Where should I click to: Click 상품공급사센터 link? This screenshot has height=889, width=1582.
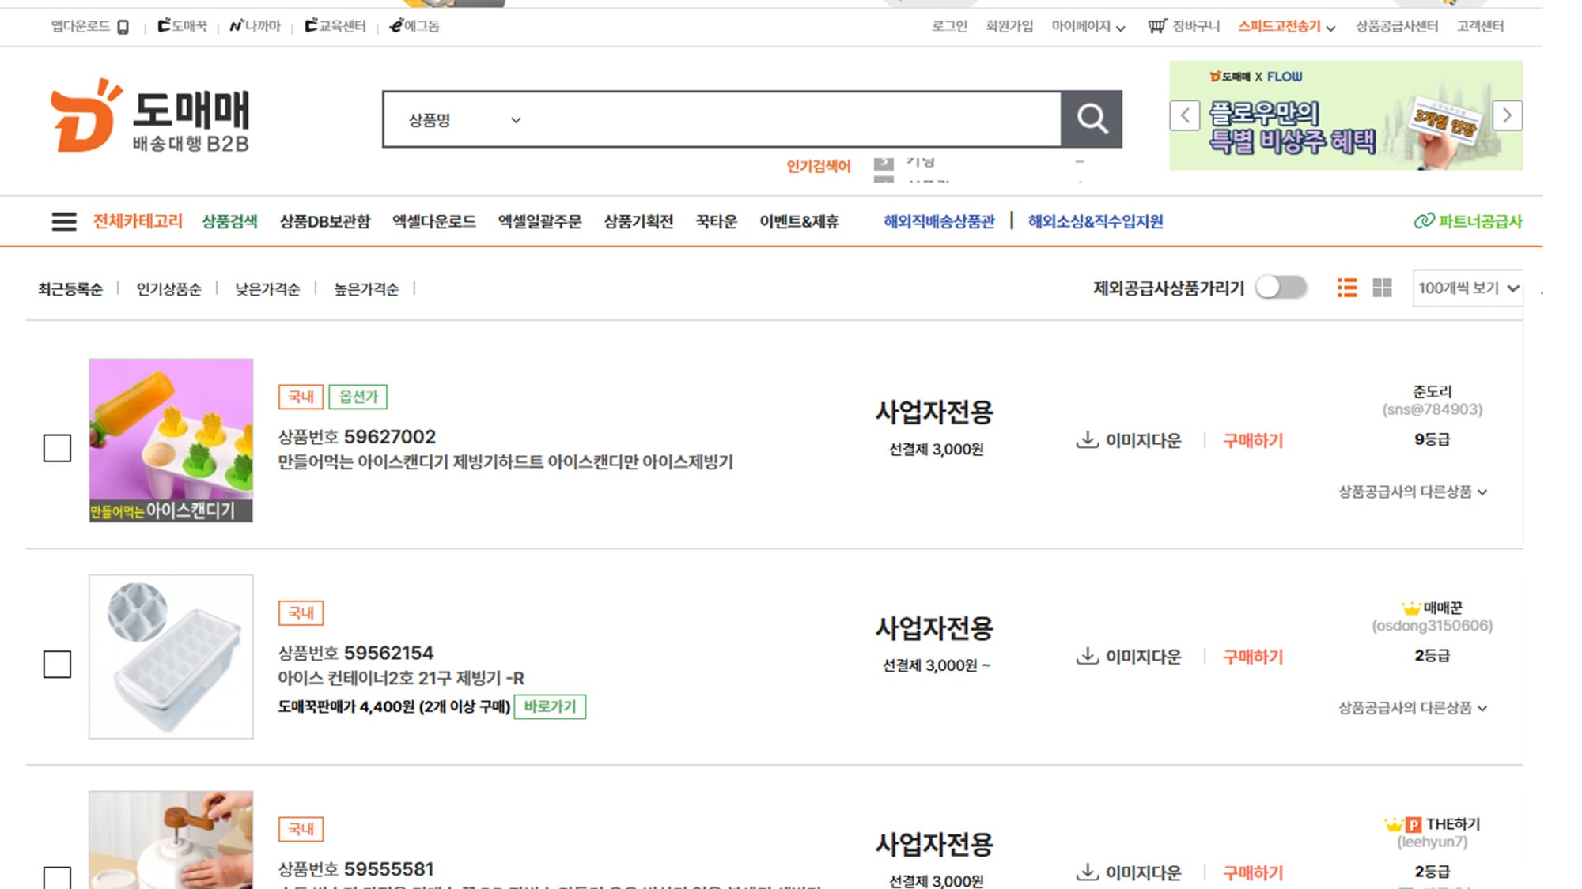coord(1397,26)
